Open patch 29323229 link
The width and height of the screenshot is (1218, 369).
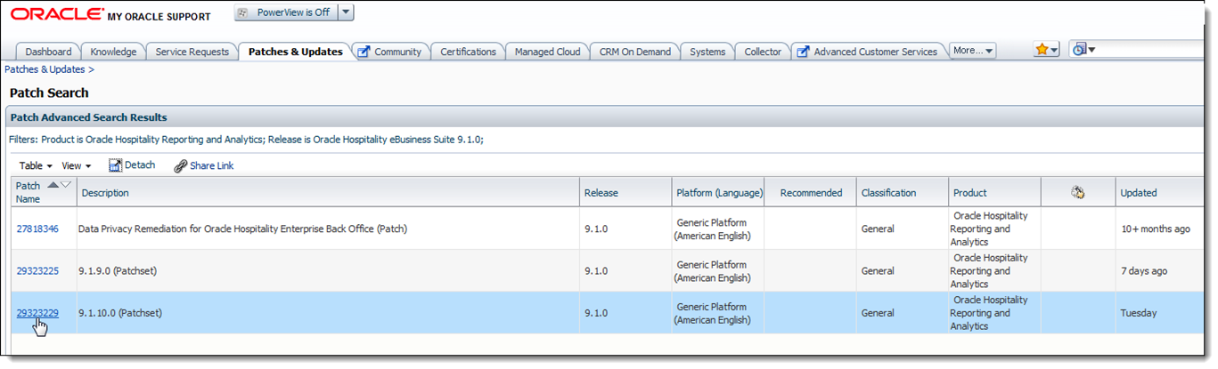[x=37, y=313]
